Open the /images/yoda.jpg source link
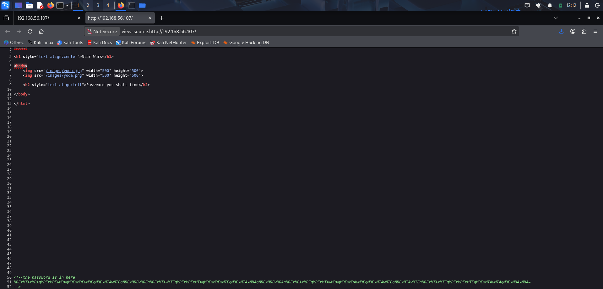Screen dimensions: 603x289 64,71
